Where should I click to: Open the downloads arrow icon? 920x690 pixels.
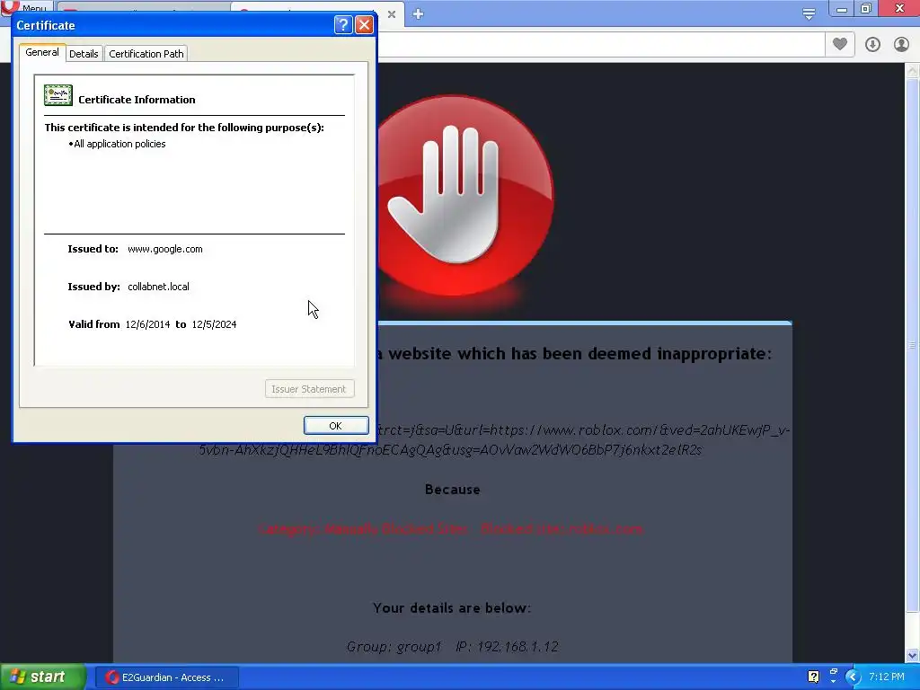coord(872,44)
